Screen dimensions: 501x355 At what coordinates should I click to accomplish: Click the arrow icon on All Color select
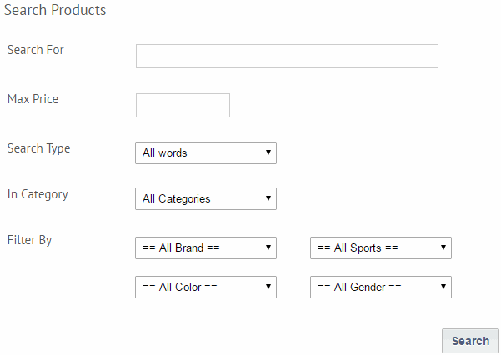(268, 287)
